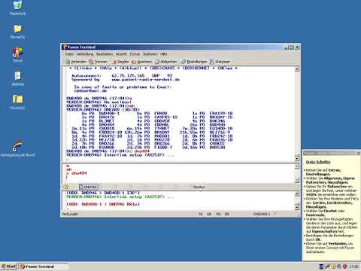Select the DND946 connection tab

[x=88, y=187]
